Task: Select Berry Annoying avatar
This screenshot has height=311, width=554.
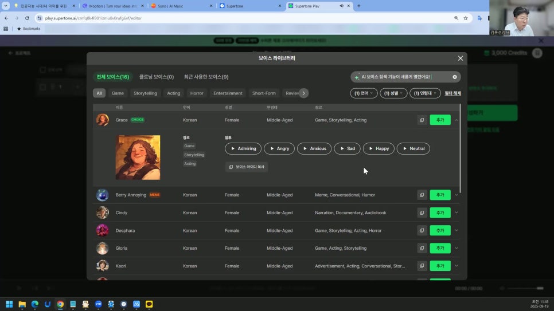Action: [103, 195]
